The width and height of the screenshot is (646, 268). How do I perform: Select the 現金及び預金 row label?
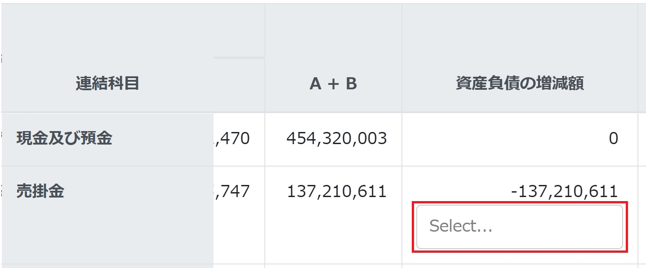[64, 139]
